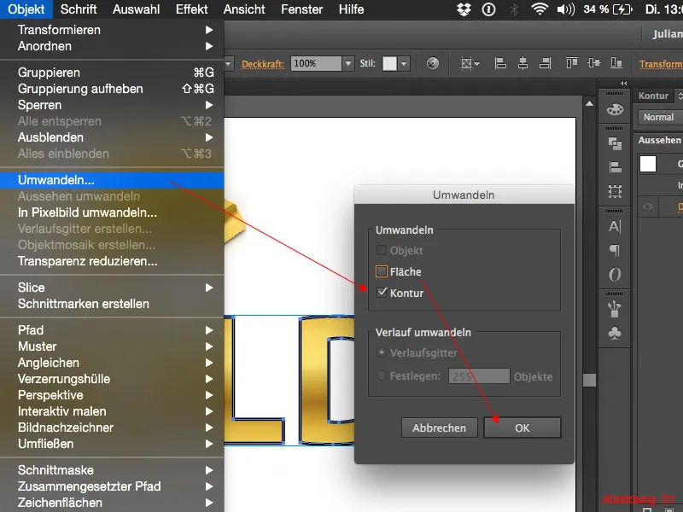Viewport: 683px width, 512px height.
Task: Open the Brushes panel icon
Action: pyautogui.click(x=615, y=309)
